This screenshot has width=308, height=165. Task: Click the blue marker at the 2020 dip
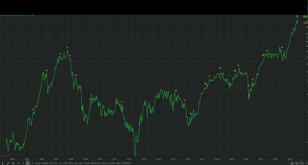point(249,85)
